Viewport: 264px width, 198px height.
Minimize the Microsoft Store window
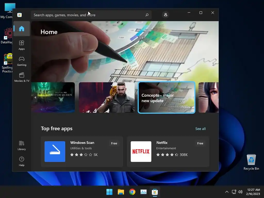pyautogui.click(x=189, y=13)
